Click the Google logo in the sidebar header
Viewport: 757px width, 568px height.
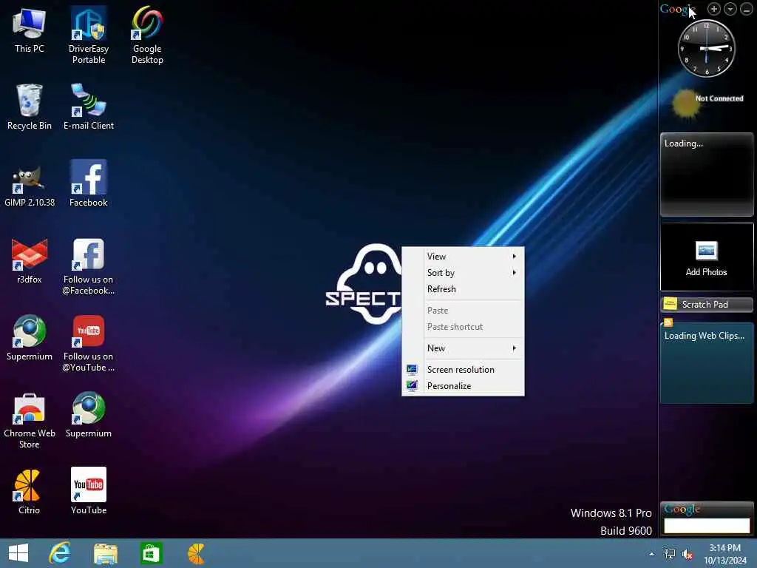click(x=677, y=9)
